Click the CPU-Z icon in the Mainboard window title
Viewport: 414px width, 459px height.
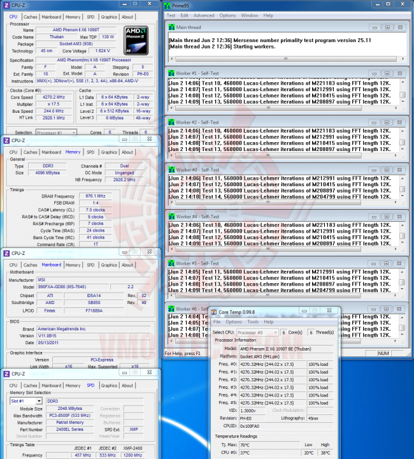[x=6, y=253]
